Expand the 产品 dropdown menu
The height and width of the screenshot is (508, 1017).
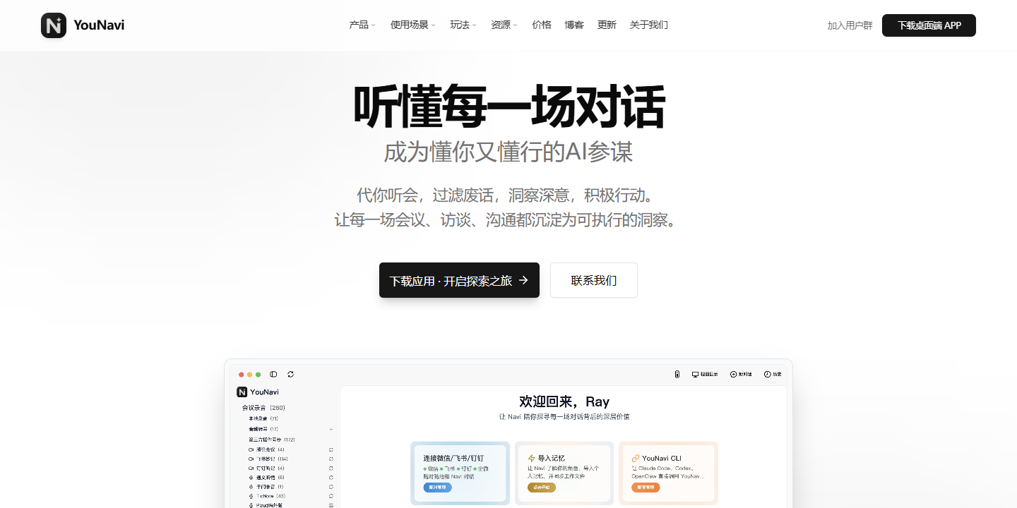362,25
